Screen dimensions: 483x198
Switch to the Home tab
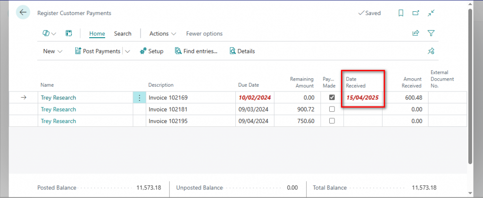click(x=97, y=33)
